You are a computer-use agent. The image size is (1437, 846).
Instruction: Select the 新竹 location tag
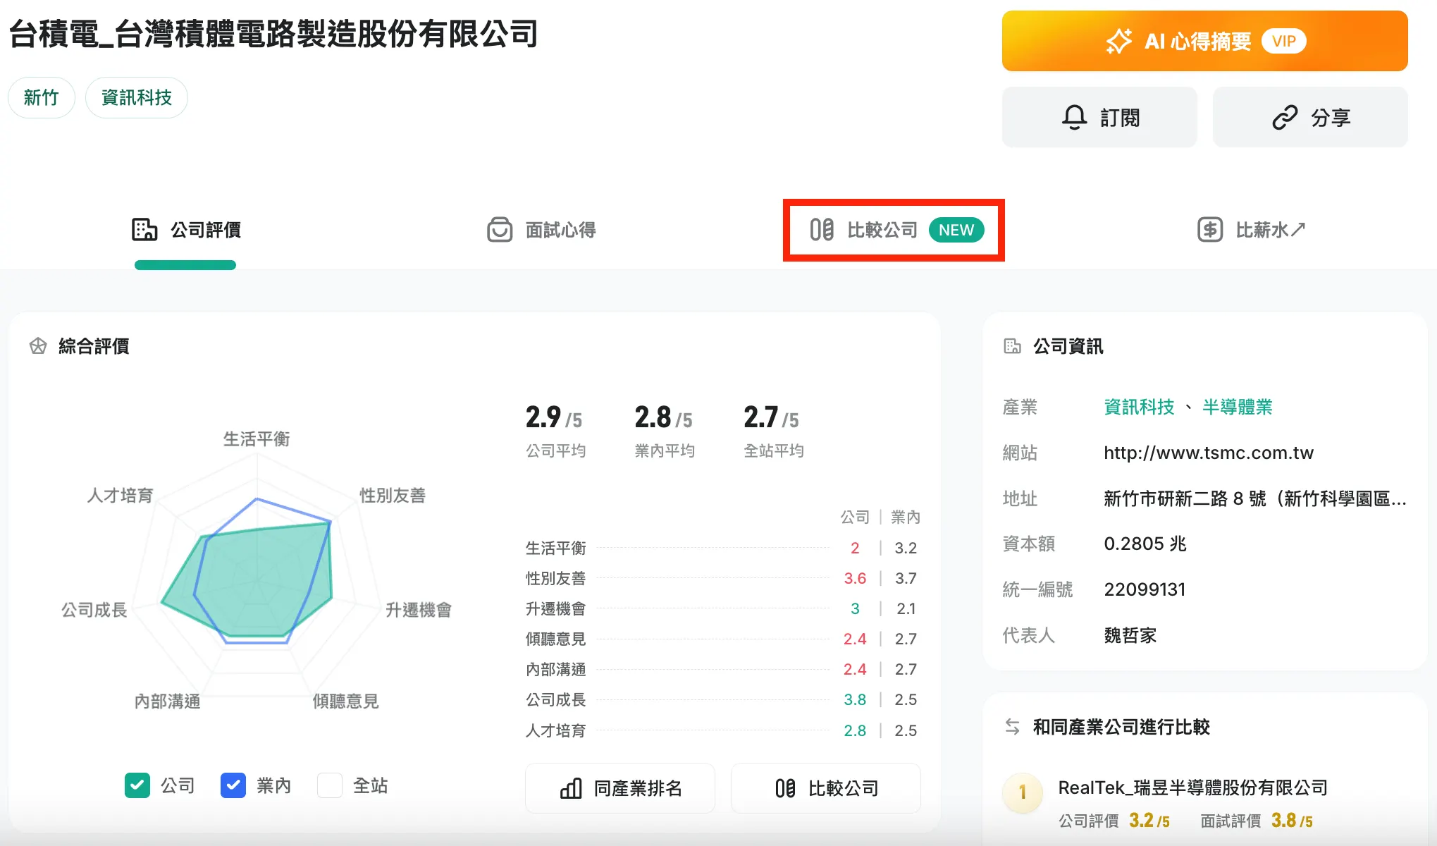(x=41, y=97)
